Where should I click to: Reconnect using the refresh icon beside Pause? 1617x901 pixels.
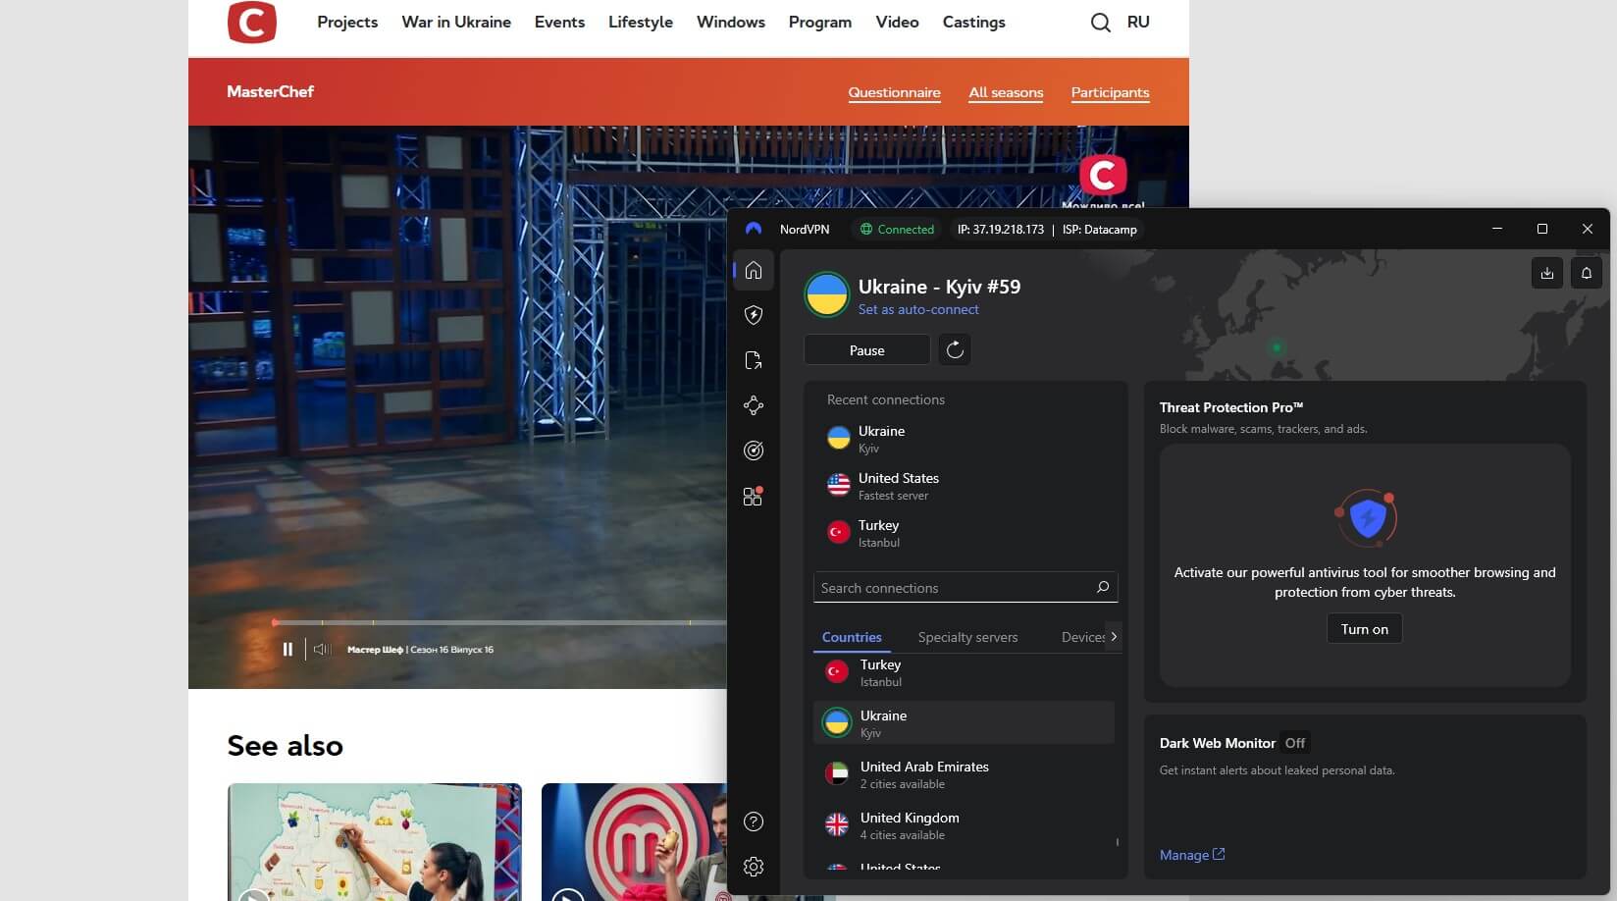[x=955, y=349]
